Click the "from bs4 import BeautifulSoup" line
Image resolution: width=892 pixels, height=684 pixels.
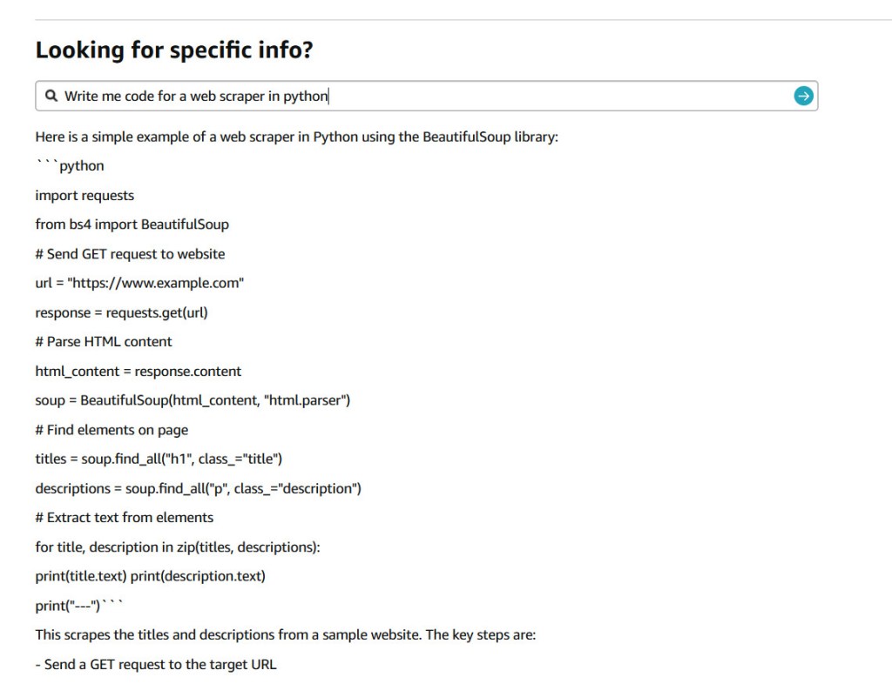click(132, 225)
